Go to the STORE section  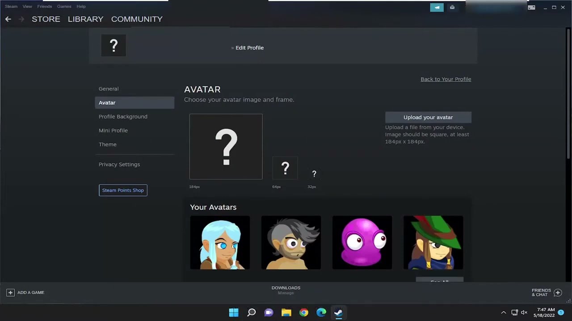pyautogui.click(x=46, y=19)
